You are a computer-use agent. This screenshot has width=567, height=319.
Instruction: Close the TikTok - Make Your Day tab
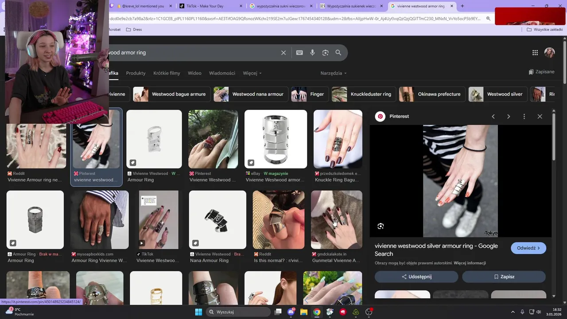[x=241, y=6]
